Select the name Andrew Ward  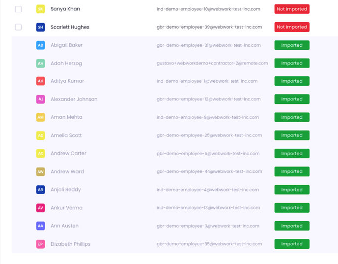(67, 171)
